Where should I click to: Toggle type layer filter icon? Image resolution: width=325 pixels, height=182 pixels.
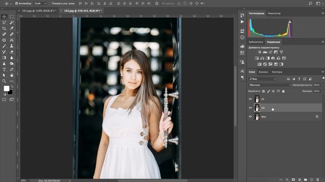pyautogui.click(x=299, y=79)
